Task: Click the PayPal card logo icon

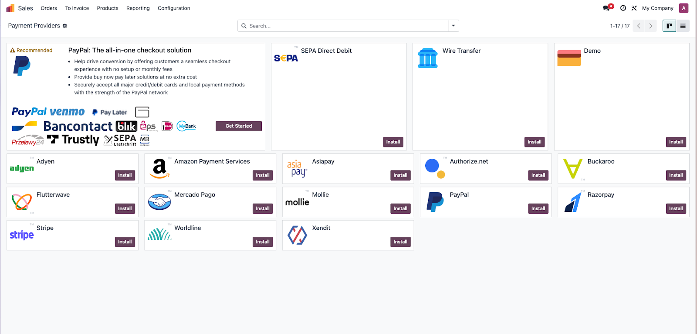Action: 435,202
